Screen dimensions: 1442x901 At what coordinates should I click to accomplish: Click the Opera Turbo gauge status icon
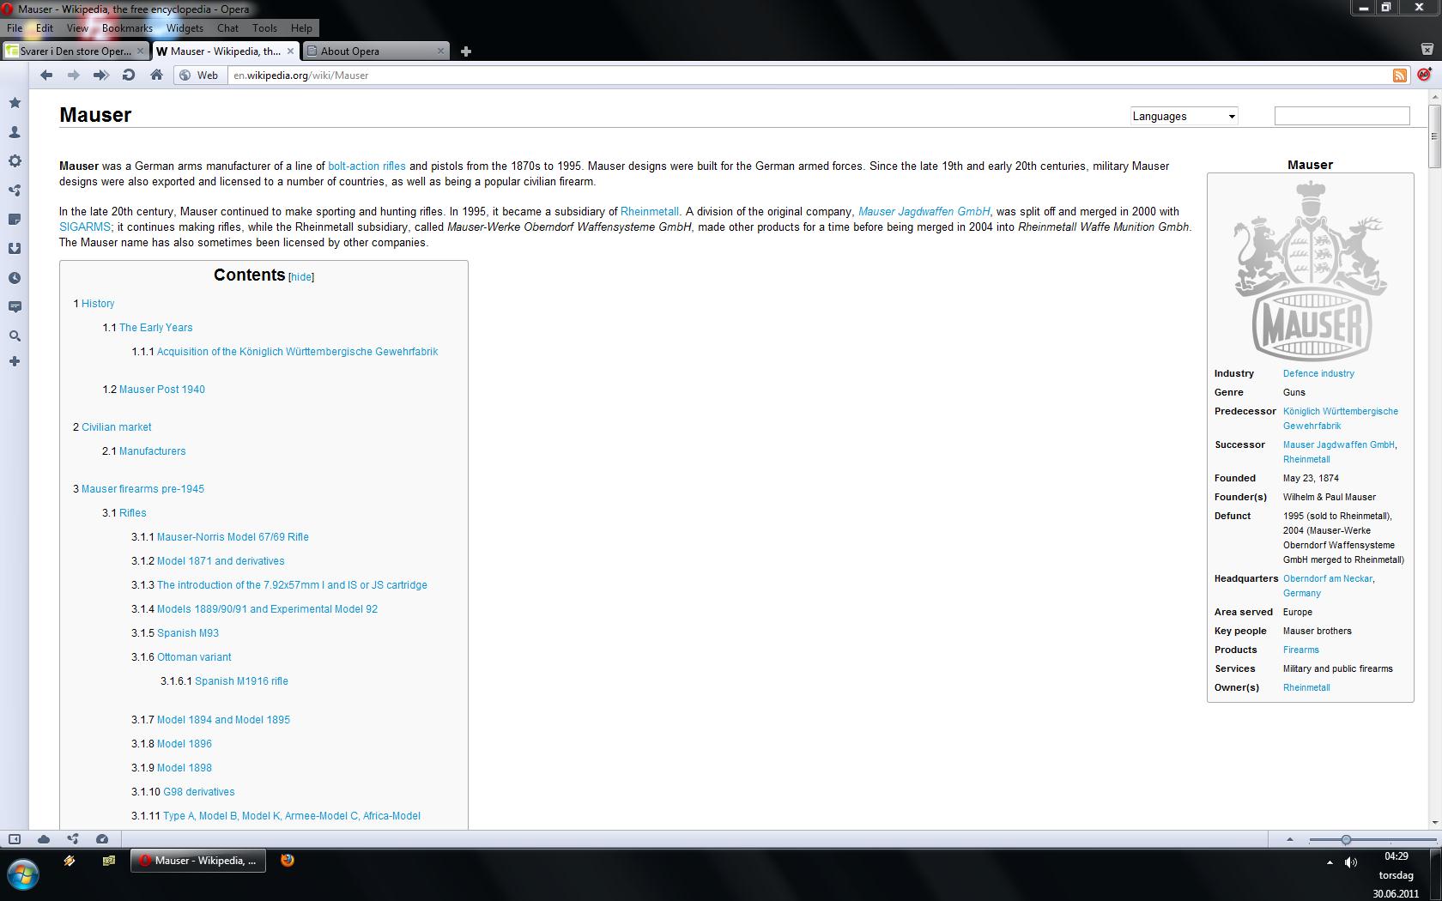102,839
